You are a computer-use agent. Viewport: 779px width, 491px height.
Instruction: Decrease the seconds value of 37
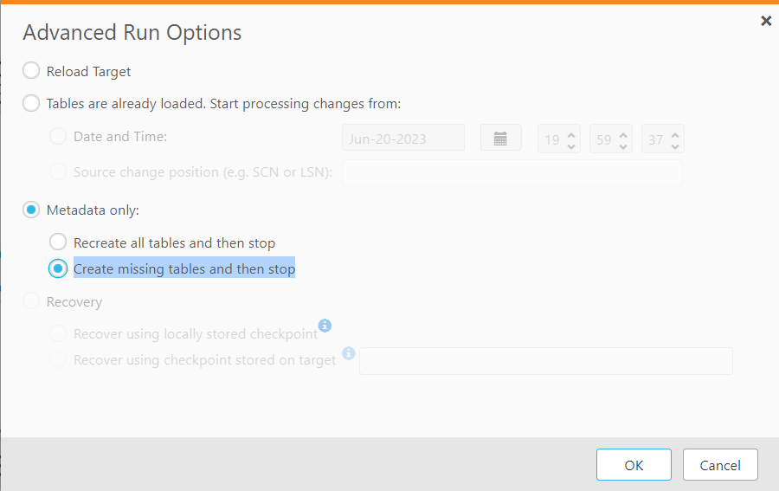coord(675,145)
